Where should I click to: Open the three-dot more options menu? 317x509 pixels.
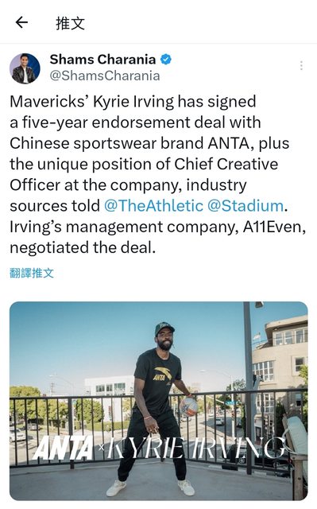coord(301,65)
